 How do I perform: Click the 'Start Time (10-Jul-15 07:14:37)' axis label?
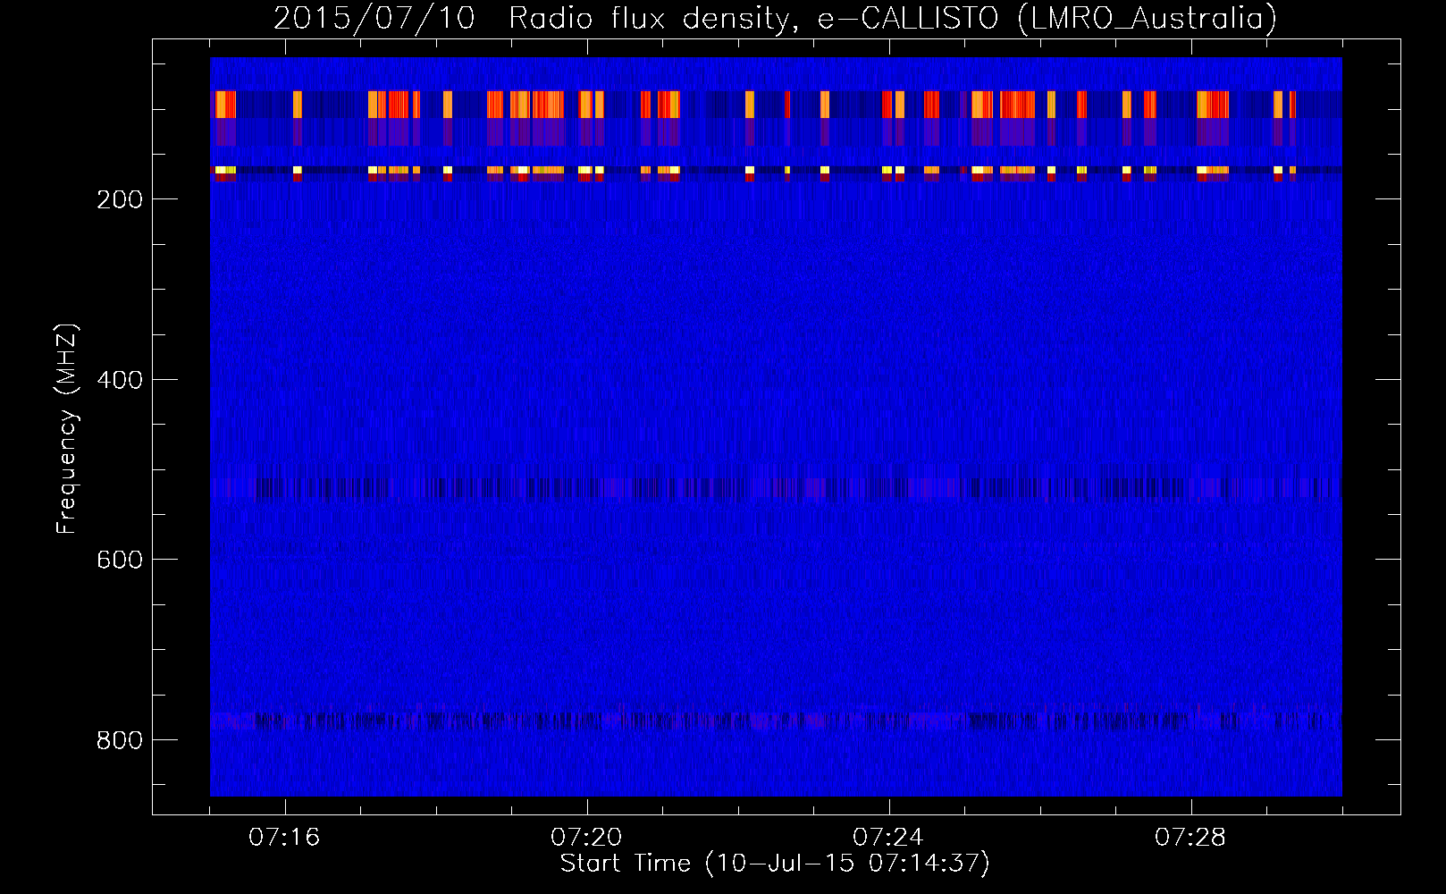coord(775,864)
